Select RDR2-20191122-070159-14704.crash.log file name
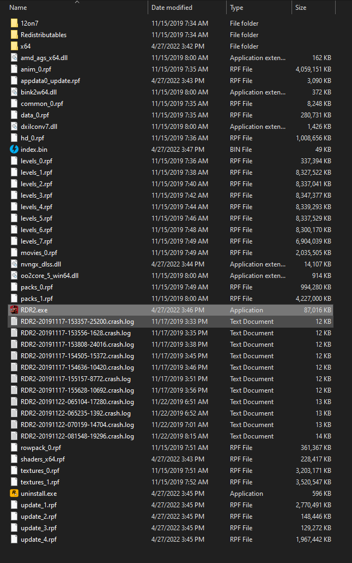This screenshot has height=563, width=352. coord(77,425)
